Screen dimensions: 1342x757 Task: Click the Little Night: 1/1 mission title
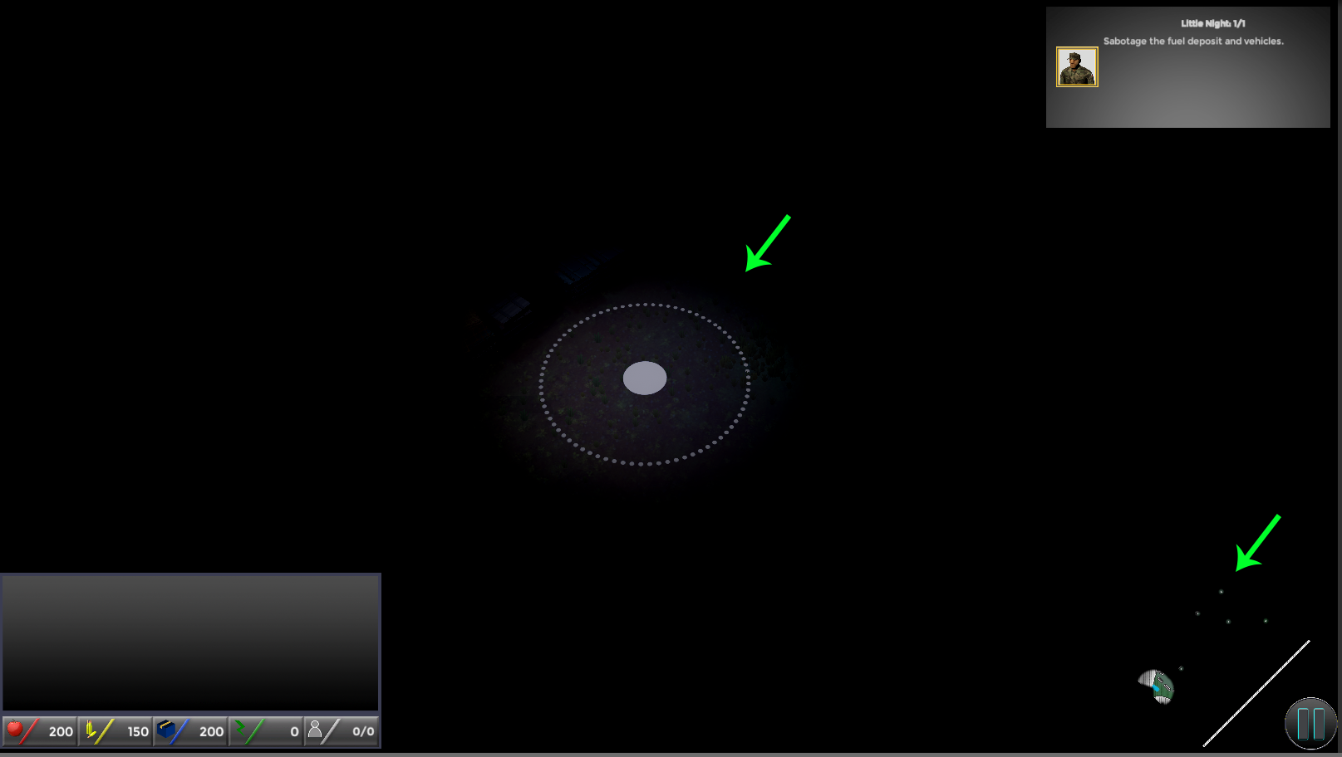click(1212, 23)
